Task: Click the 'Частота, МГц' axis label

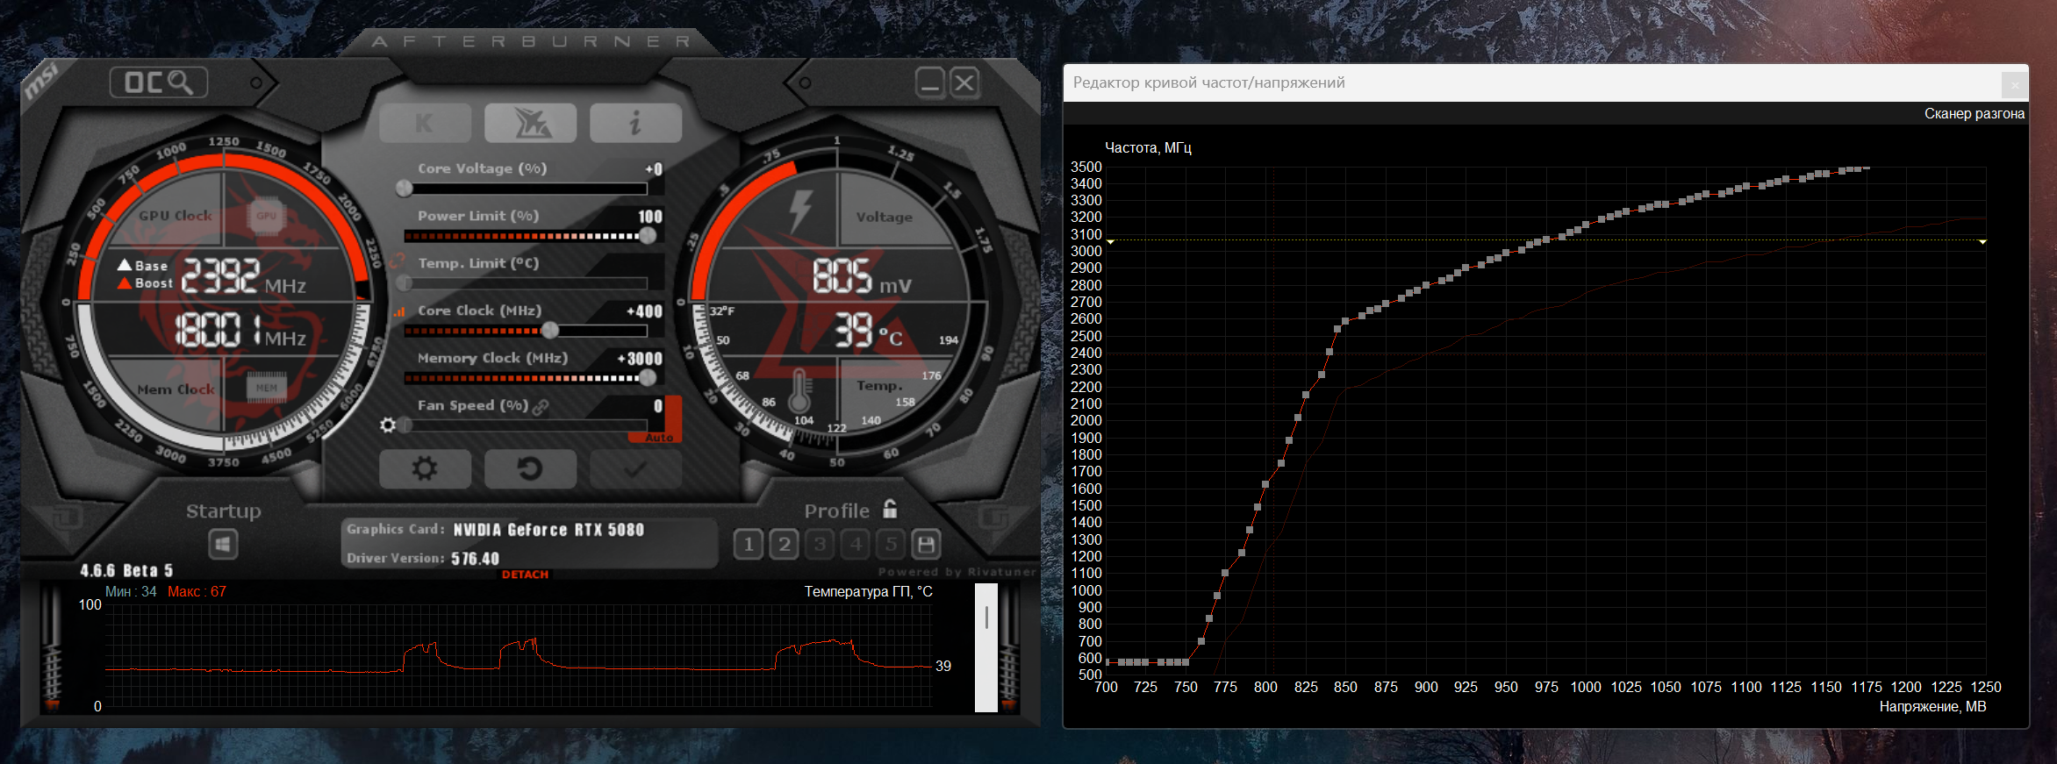Action: [1148, 148]
